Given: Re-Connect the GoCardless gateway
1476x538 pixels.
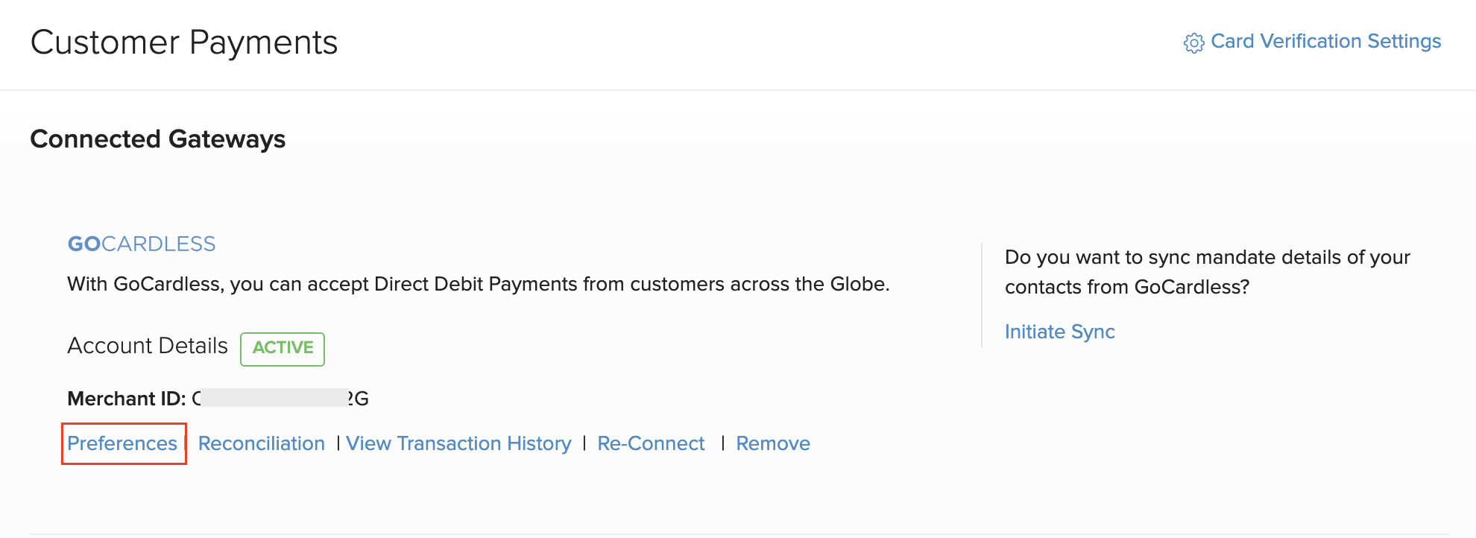Looking at the screenshot, I should pyautogui.click(x=651, y=443).
